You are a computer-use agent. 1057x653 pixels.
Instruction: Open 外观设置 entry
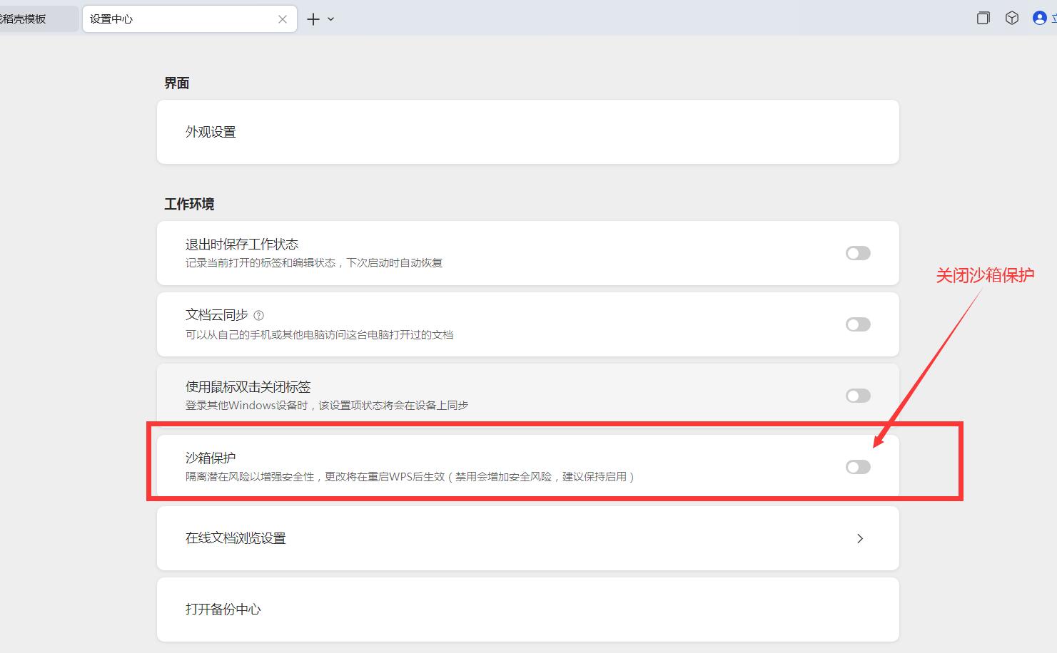point(528,132)
